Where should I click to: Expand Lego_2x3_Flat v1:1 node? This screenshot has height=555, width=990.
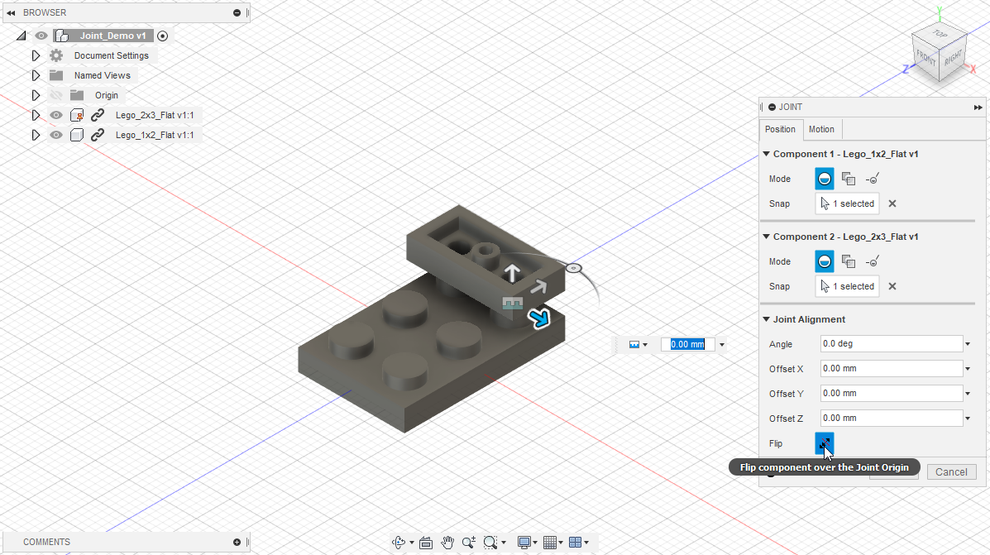[36, 115]
